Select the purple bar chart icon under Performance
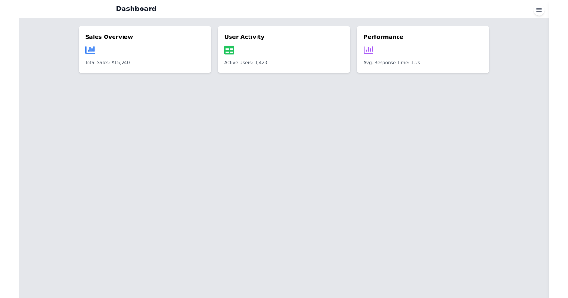 [x=368, y=50]
